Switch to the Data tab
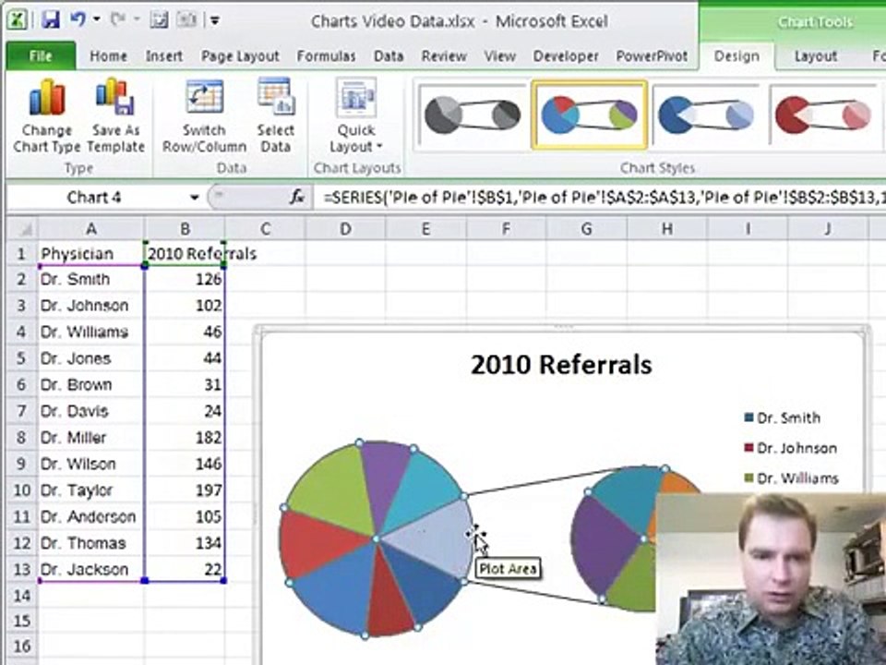This screenshot has height=665, width=886. coord(389,56)
